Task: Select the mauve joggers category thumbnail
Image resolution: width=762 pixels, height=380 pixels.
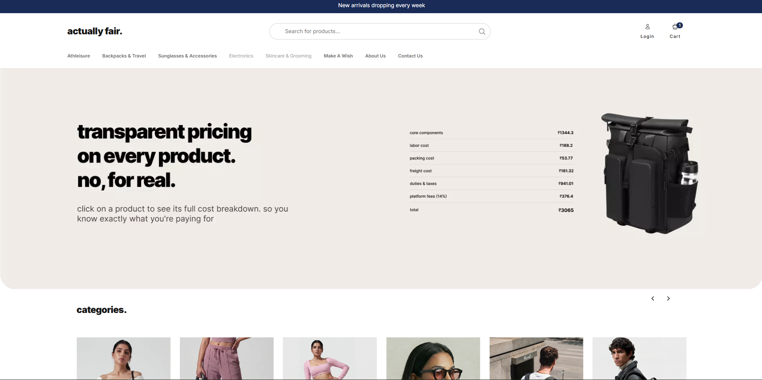Action: point(227,358)
